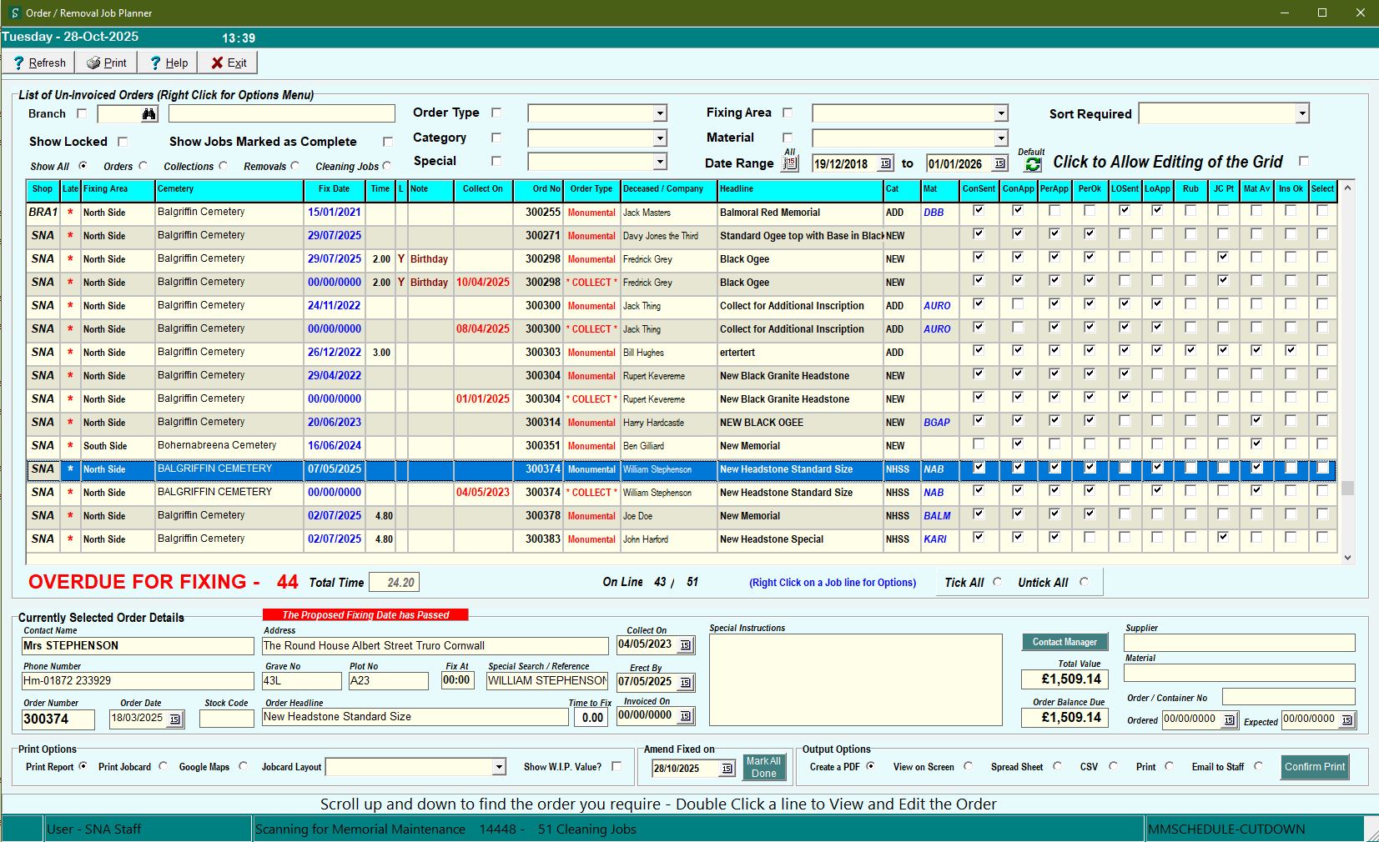Open the Fixing Area dropdown
Viewport: 1379px width, 842px height.
(1001, 113)
